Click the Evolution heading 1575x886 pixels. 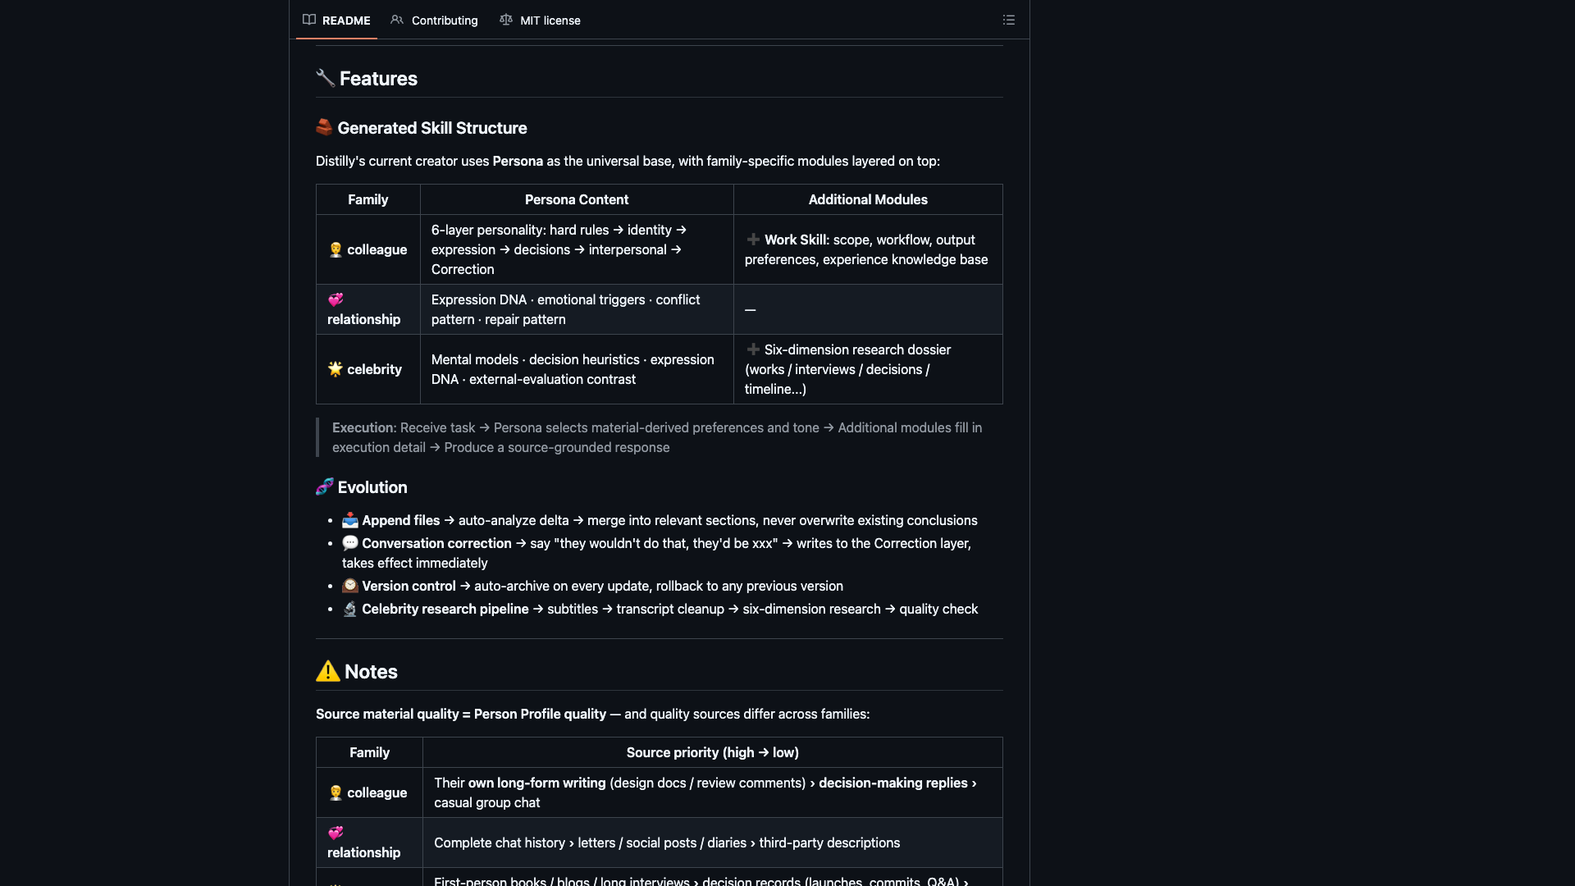pos(372,487)
